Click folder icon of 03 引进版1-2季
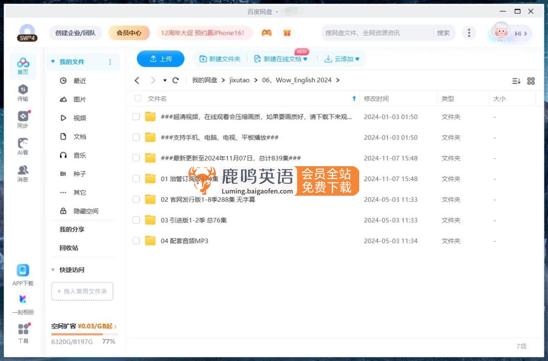The height and width of the screenshot is (361, 548). [150, 220]
